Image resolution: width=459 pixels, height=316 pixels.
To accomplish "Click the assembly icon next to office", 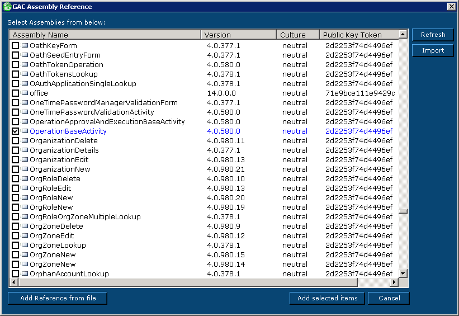I will pyautogui.click(x=25, y=93).
